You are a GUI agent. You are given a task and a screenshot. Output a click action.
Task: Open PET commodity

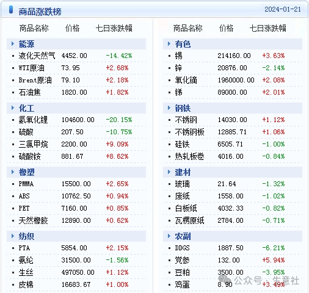pyautogui.click(x=24, y=208)
